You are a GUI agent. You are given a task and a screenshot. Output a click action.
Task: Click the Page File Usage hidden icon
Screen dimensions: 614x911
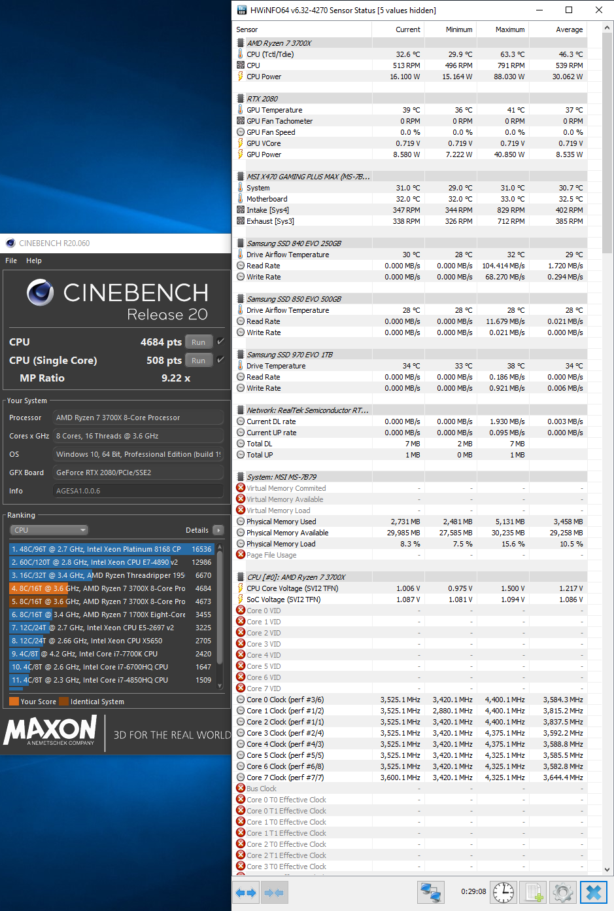click(241, 555)
